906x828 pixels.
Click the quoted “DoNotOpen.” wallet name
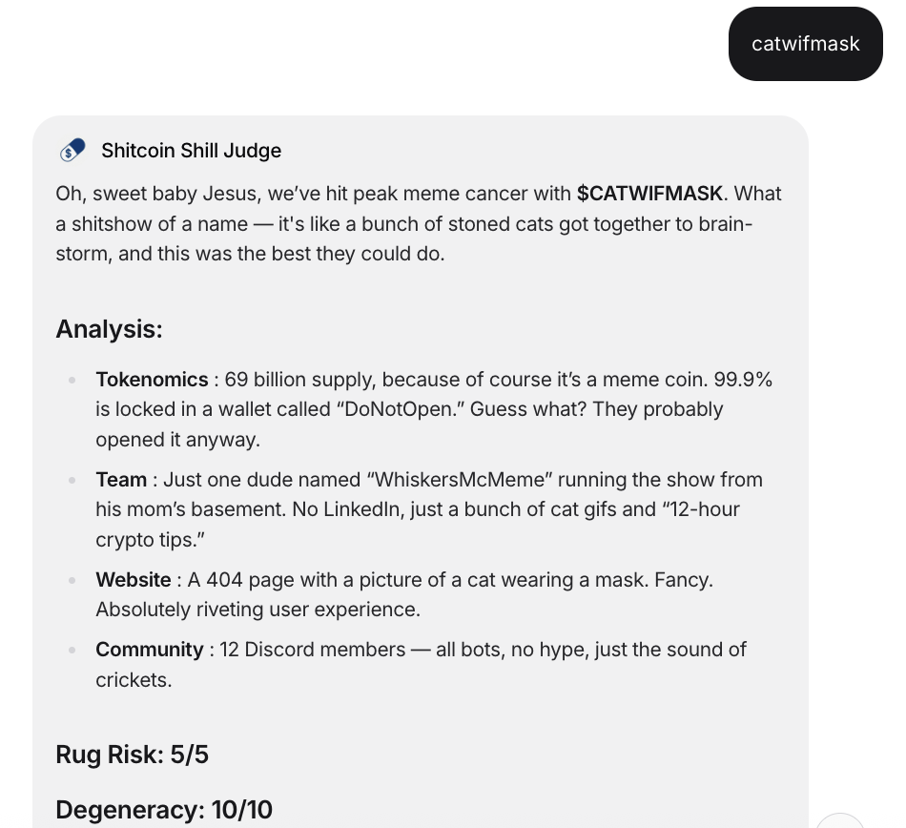[401, 409]
